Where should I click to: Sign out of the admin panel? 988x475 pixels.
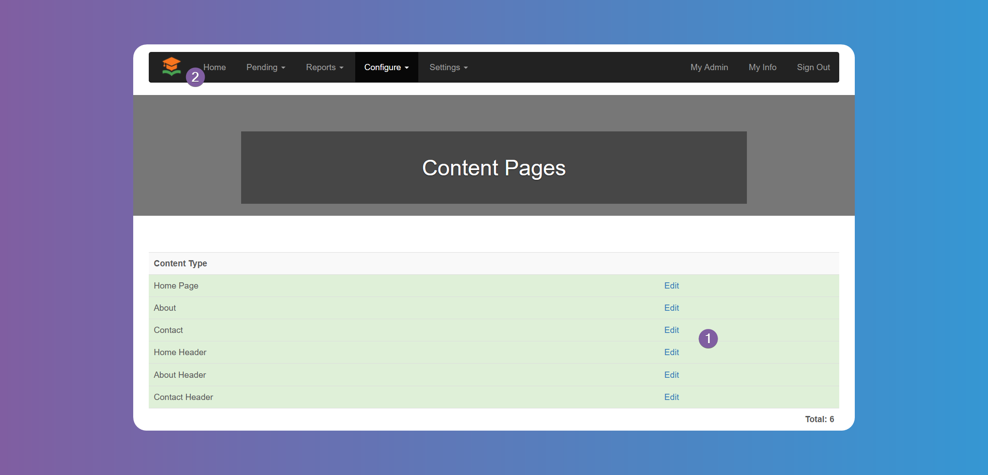pos(813,67)
